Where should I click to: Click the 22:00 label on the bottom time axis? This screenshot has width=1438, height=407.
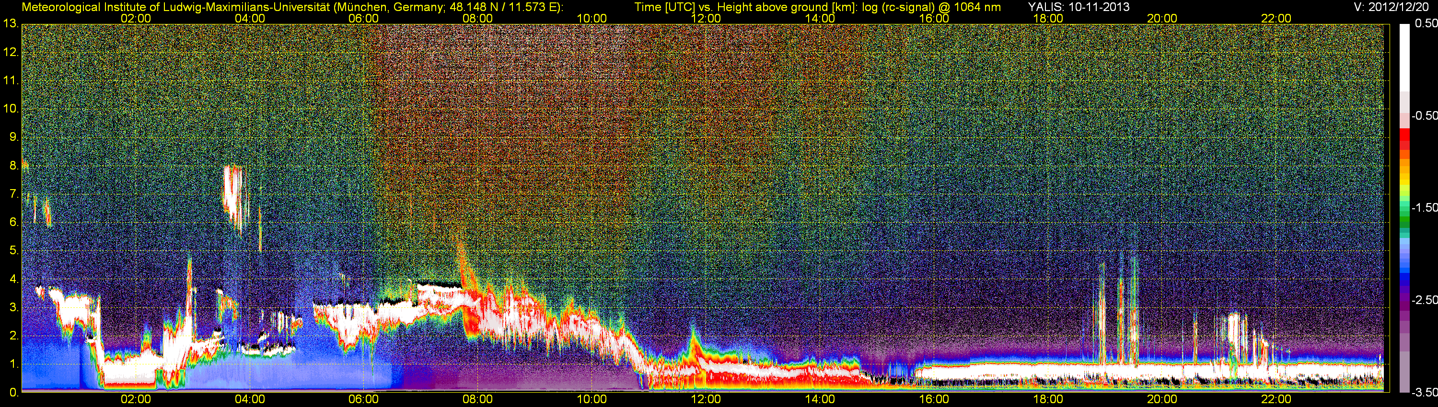(x=1276, y=399)
